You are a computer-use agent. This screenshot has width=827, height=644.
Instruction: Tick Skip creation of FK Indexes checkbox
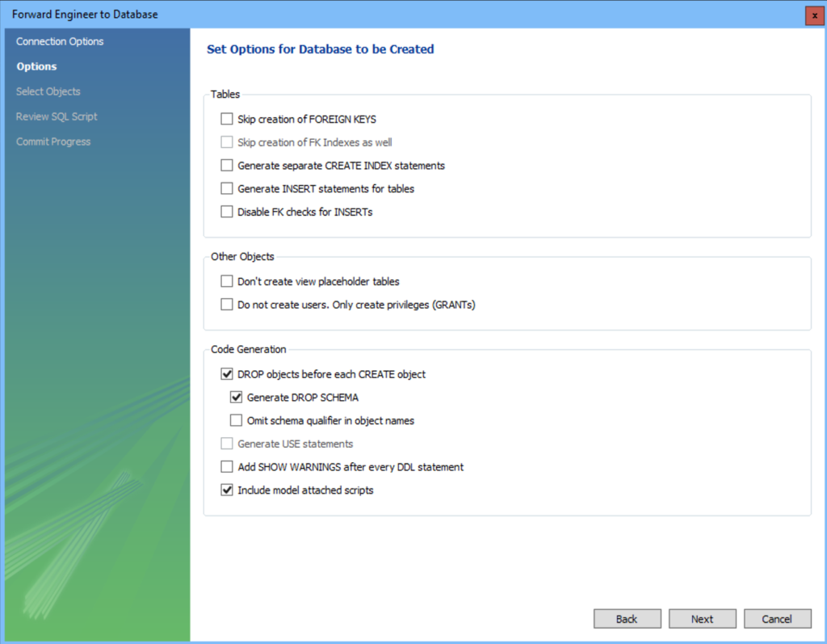(x=227, y=142)
